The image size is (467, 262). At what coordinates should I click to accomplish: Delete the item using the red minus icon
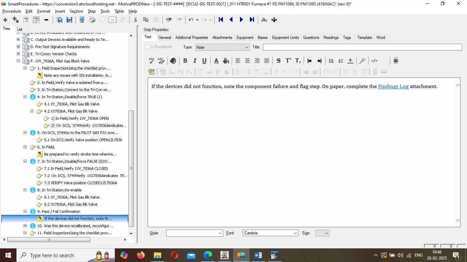pos(46,20)
